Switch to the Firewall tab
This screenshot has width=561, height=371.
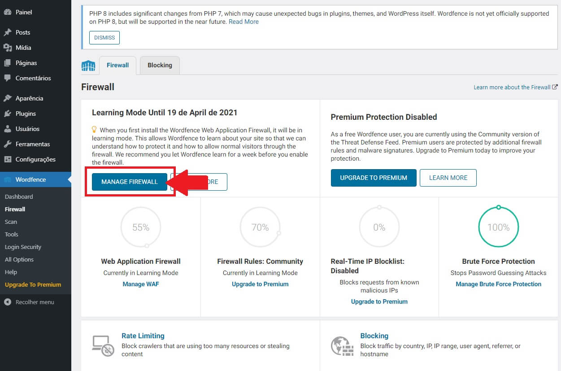tap(117, 65)
